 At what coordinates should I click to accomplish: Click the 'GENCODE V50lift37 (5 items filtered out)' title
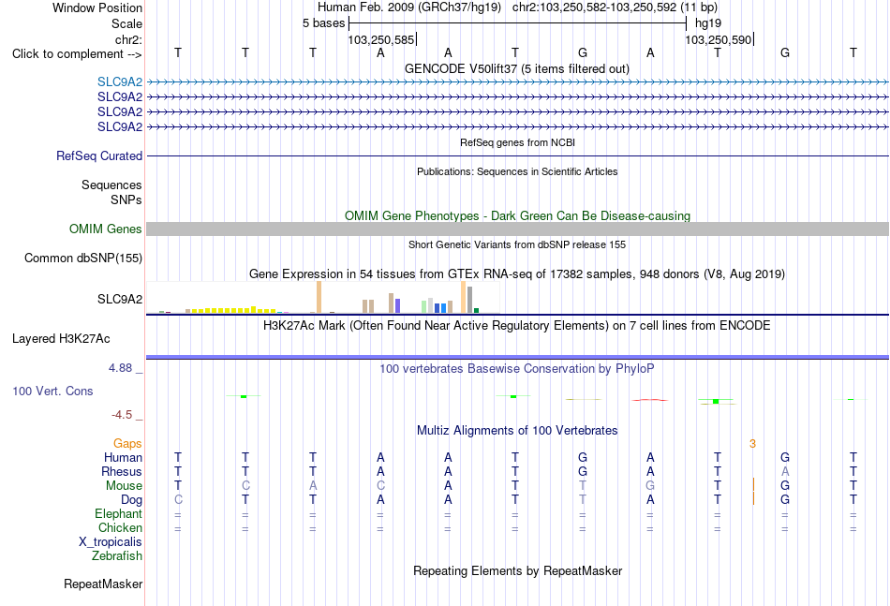click(x=517, y=69)
